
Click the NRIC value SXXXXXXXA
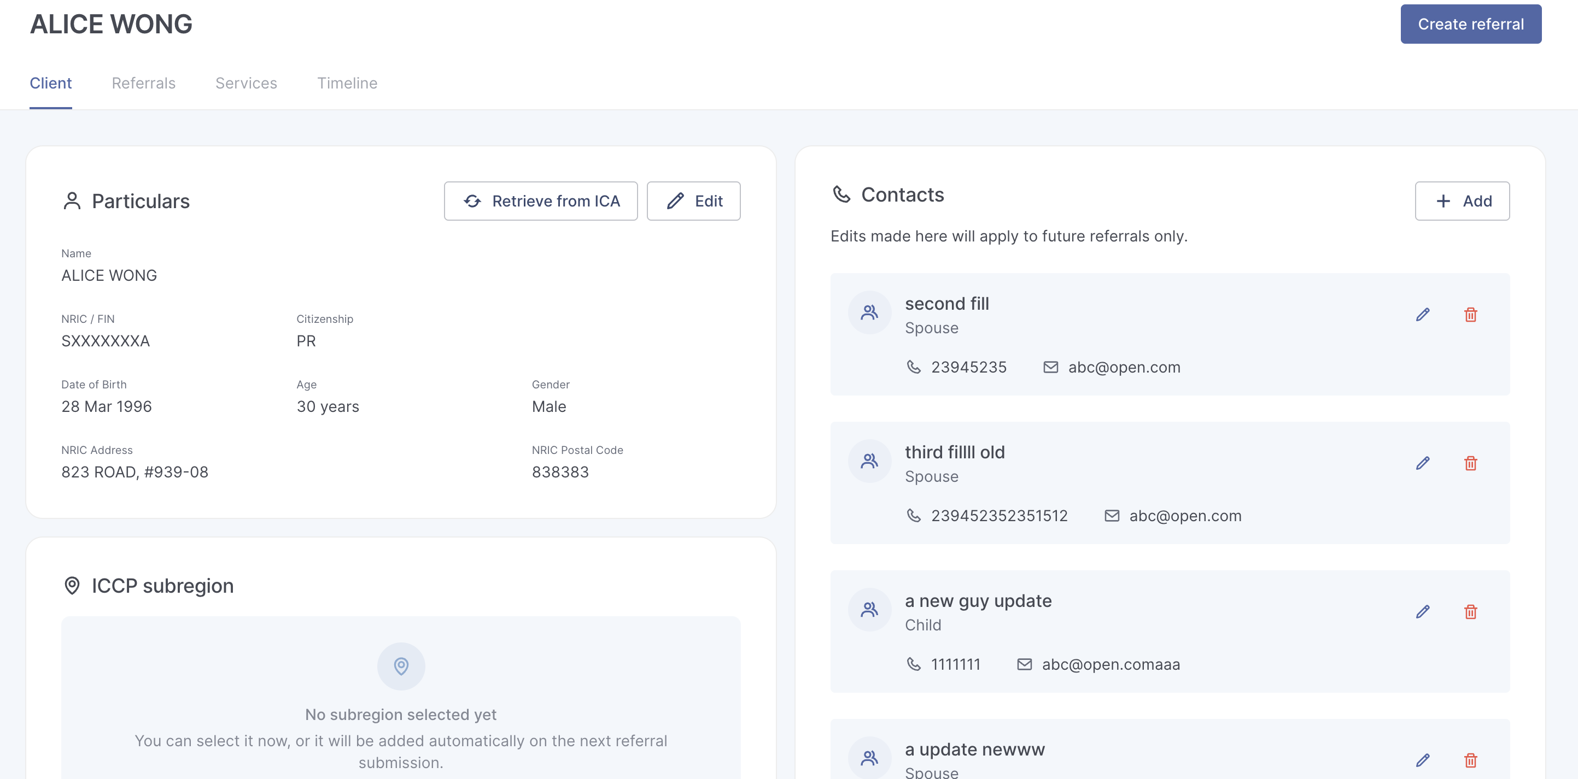point(106,341)
